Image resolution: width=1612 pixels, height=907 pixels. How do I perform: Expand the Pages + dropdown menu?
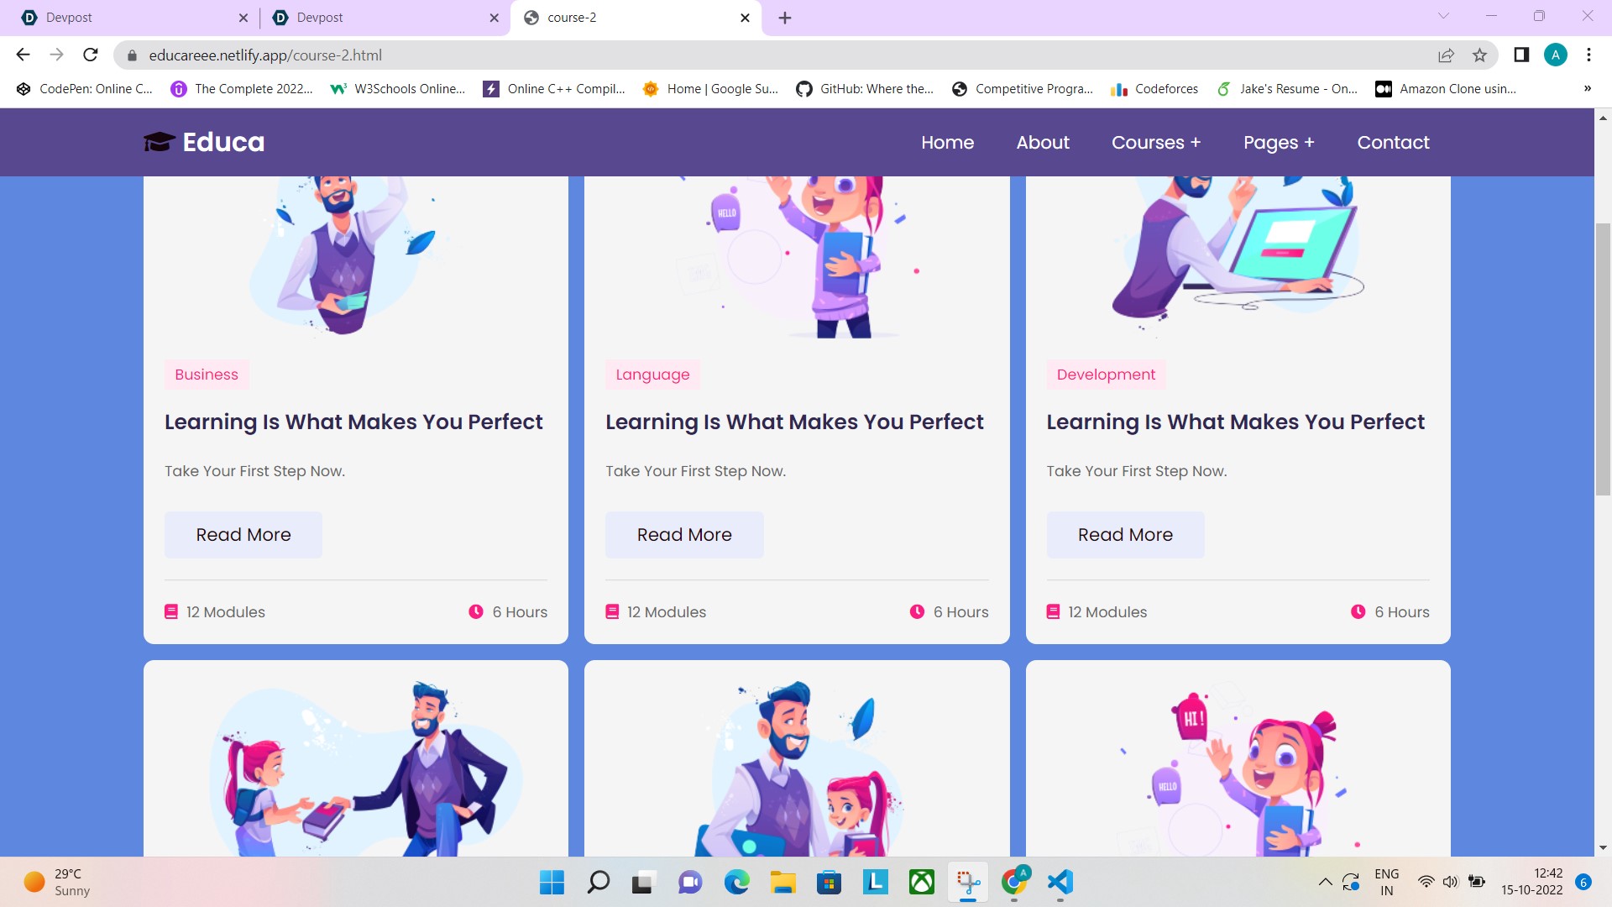[1278, 143]
